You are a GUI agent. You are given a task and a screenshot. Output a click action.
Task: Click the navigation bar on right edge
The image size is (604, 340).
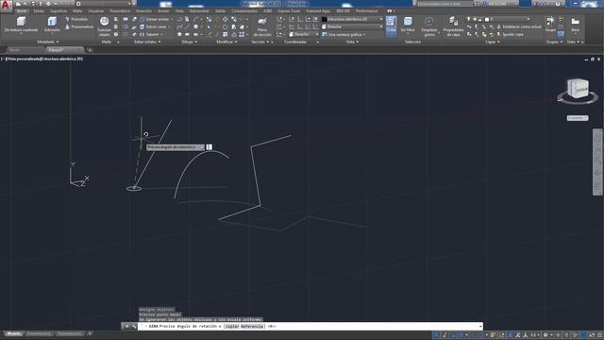tap(597, 161)
